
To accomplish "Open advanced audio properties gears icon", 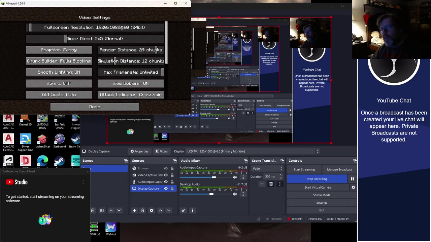I will (x=183, y=210).
